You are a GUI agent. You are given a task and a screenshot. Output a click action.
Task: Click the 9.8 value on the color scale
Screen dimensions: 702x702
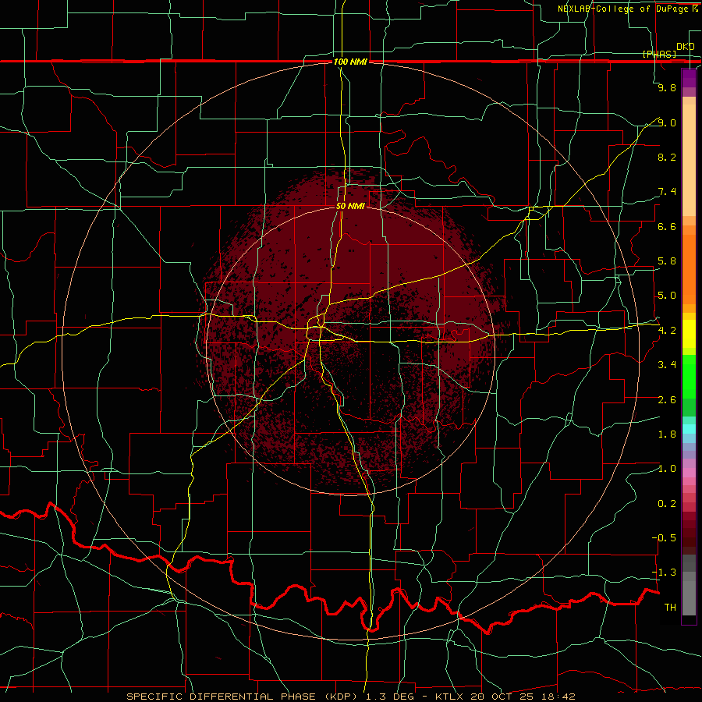[667, 87]
